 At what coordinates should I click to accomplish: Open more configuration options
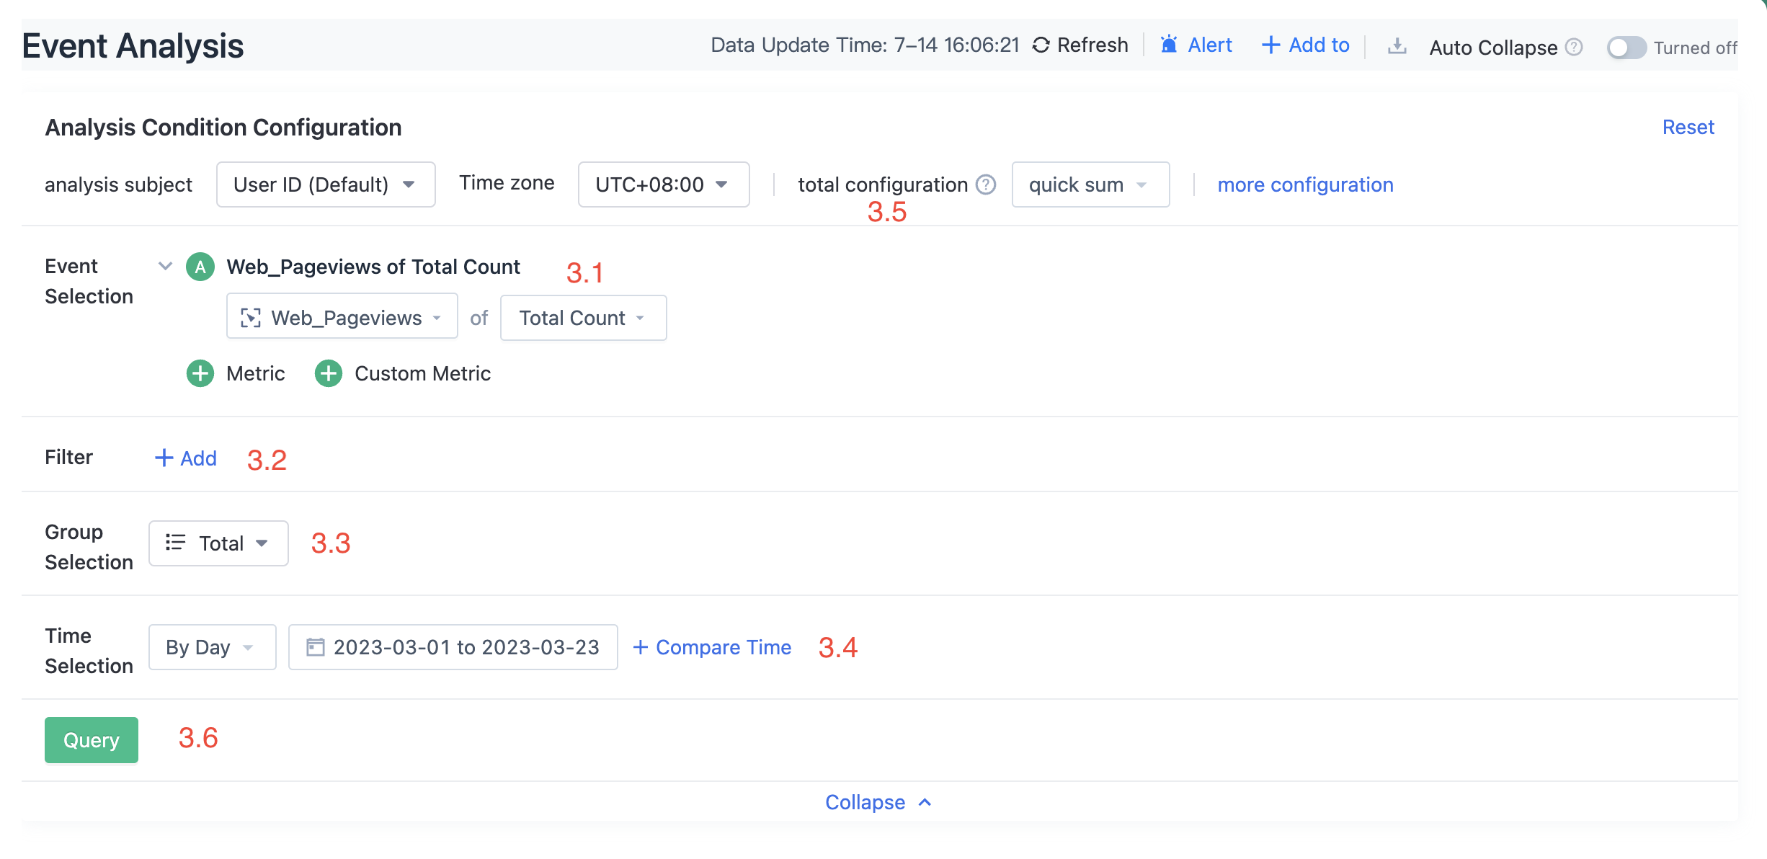pos(1304,184)
